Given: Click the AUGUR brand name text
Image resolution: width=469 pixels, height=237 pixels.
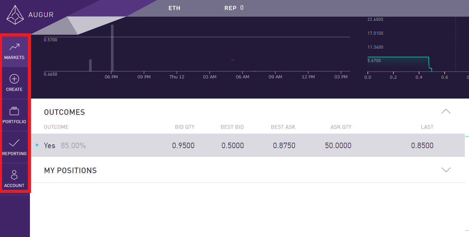Looking at the screenshot, I should 41,15.
